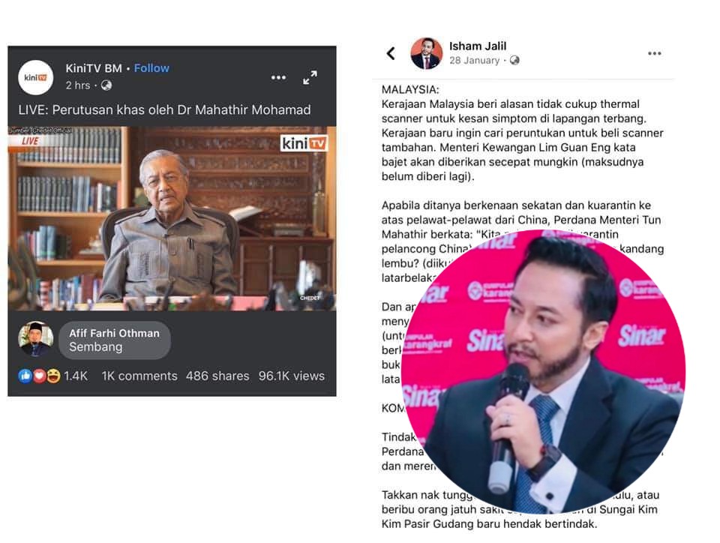Click the haha reaction emoji icon
Screen dimensions: 720x543
click(x=53, y=376)
